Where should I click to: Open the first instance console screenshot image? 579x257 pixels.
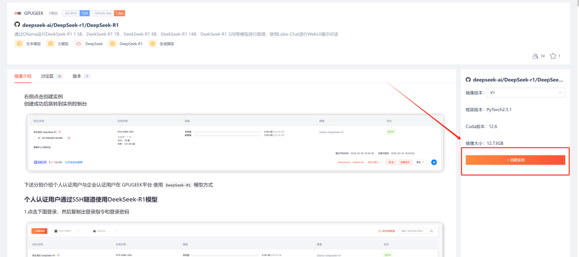point(235,143)
